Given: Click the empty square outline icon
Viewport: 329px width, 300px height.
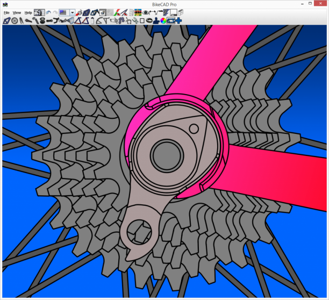Looking at the screenshot, I should 142,21.
